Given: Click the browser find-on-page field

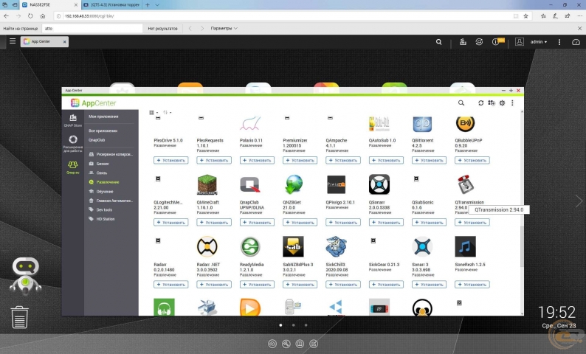Looking at the screenshot, I should pyautogui.click(x=92, y=28).
